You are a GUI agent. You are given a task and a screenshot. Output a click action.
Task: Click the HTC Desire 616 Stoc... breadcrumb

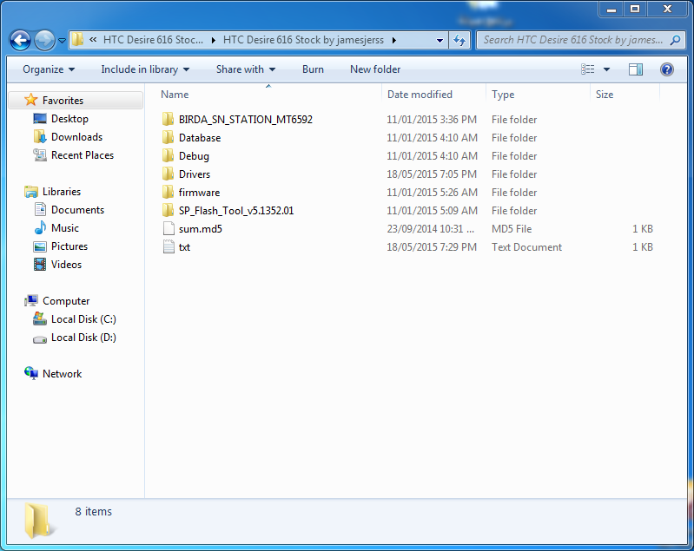tap(153, 40)
